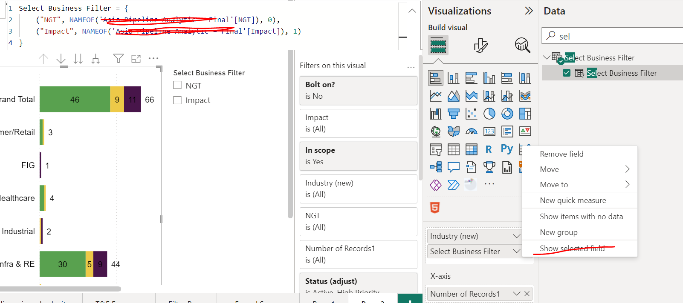Select the pie chart visual

point(489,114)
